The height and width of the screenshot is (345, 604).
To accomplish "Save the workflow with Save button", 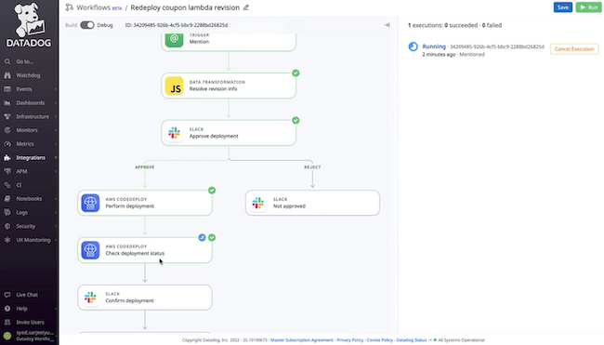I will [563, 7].
